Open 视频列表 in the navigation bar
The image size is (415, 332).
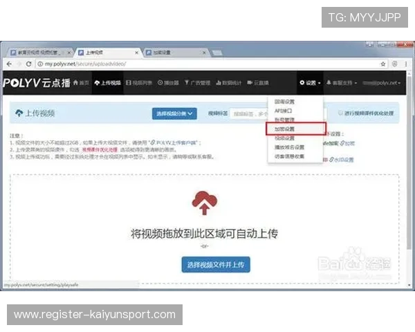139,83
